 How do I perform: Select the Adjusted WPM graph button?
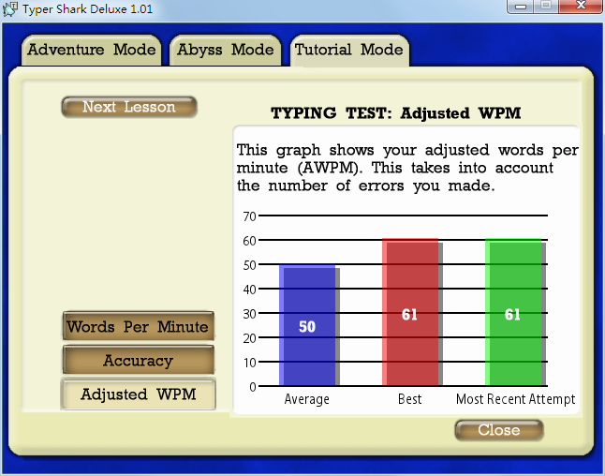(138, 394)
